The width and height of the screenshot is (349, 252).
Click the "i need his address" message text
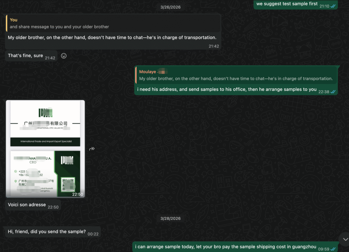click(x=227, y=89)
